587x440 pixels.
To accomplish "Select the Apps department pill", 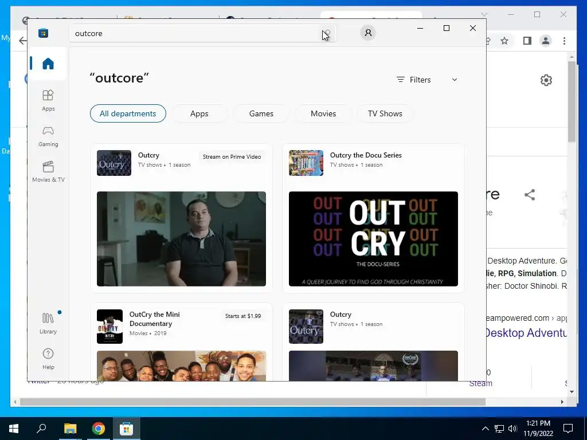I will click(x=199, y=113).
